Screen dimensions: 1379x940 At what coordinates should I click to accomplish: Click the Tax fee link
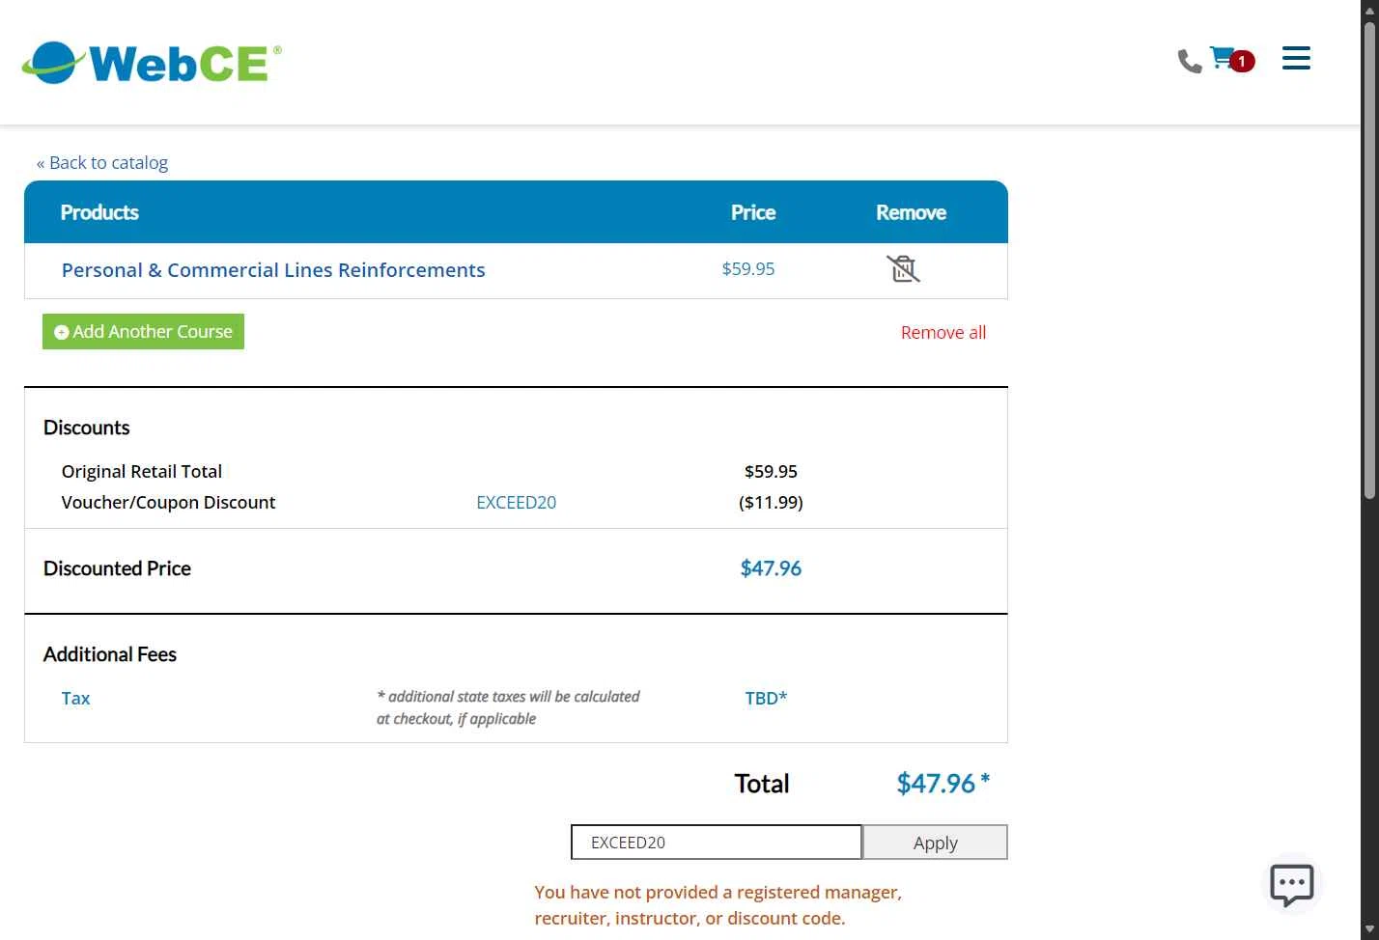click(75, 698)
